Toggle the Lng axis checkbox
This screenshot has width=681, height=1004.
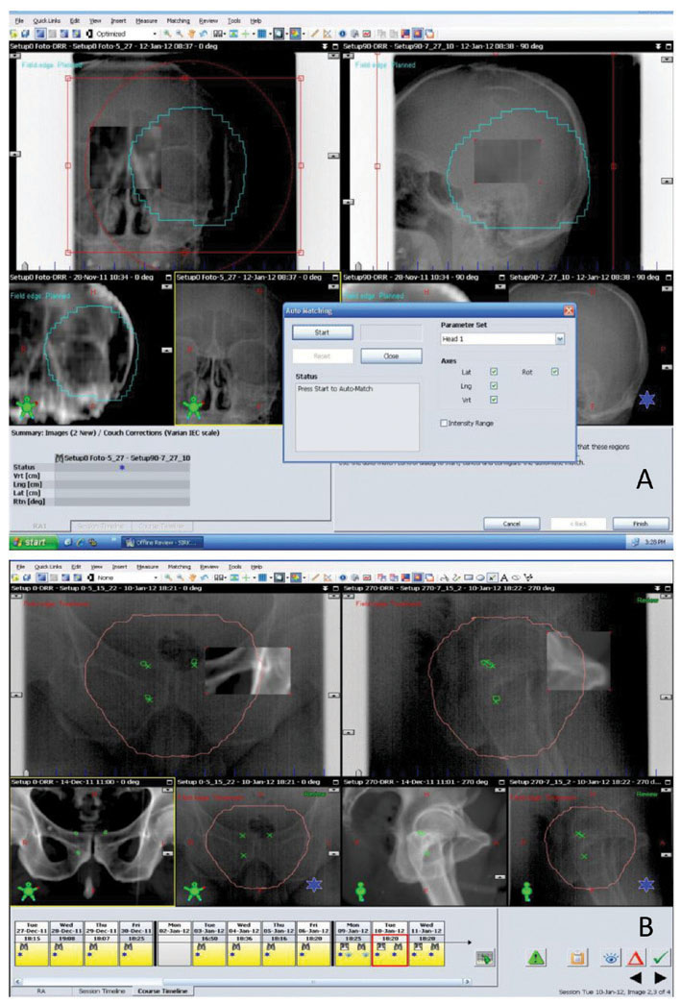pos(494,385)
